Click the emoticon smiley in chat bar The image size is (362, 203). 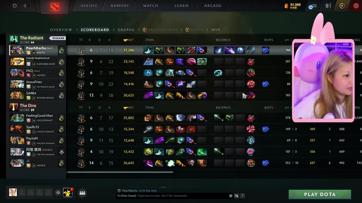231,196
